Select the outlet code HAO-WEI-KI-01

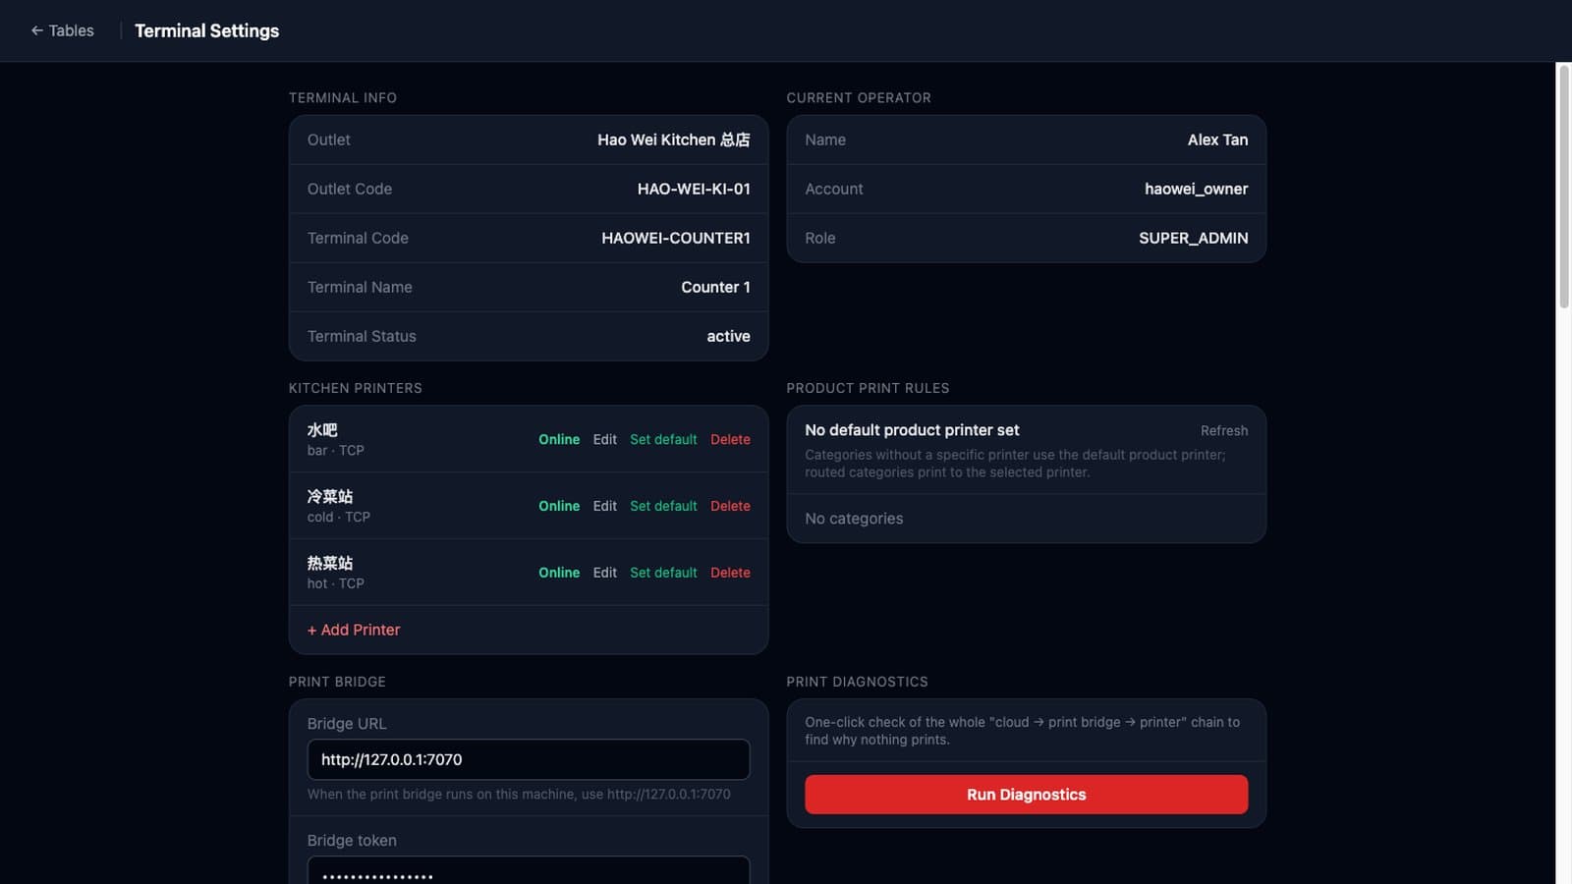(x=694, y=189)
